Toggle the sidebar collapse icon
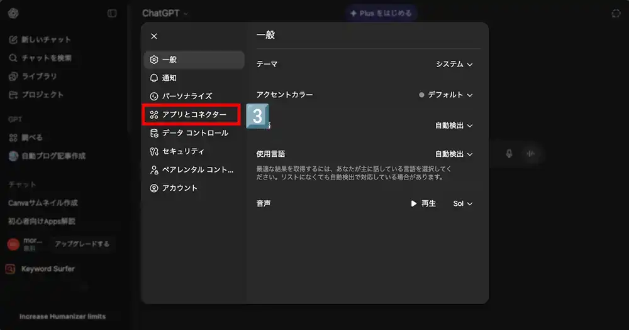The image size is (629, 330). pyautogui.click(x=112, y=13)
